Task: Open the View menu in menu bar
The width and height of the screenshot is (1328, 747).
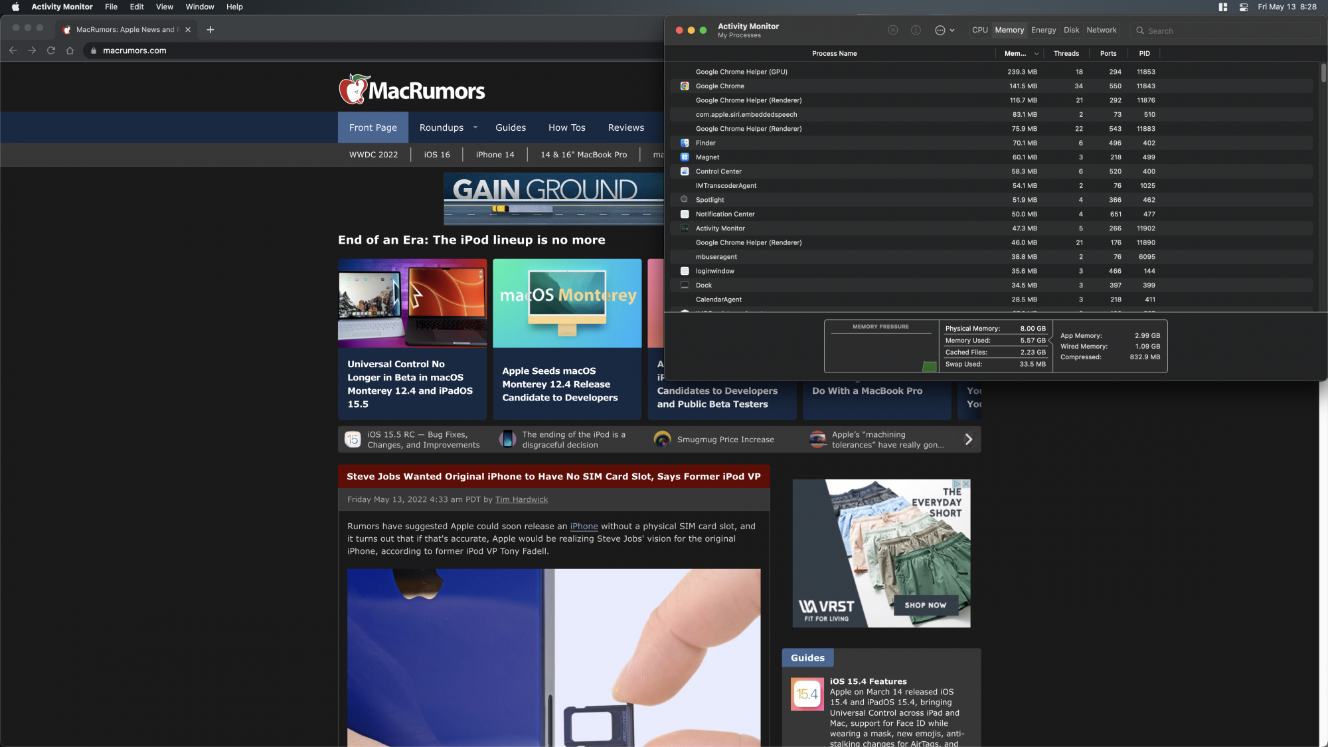Action: pos(164,7)
